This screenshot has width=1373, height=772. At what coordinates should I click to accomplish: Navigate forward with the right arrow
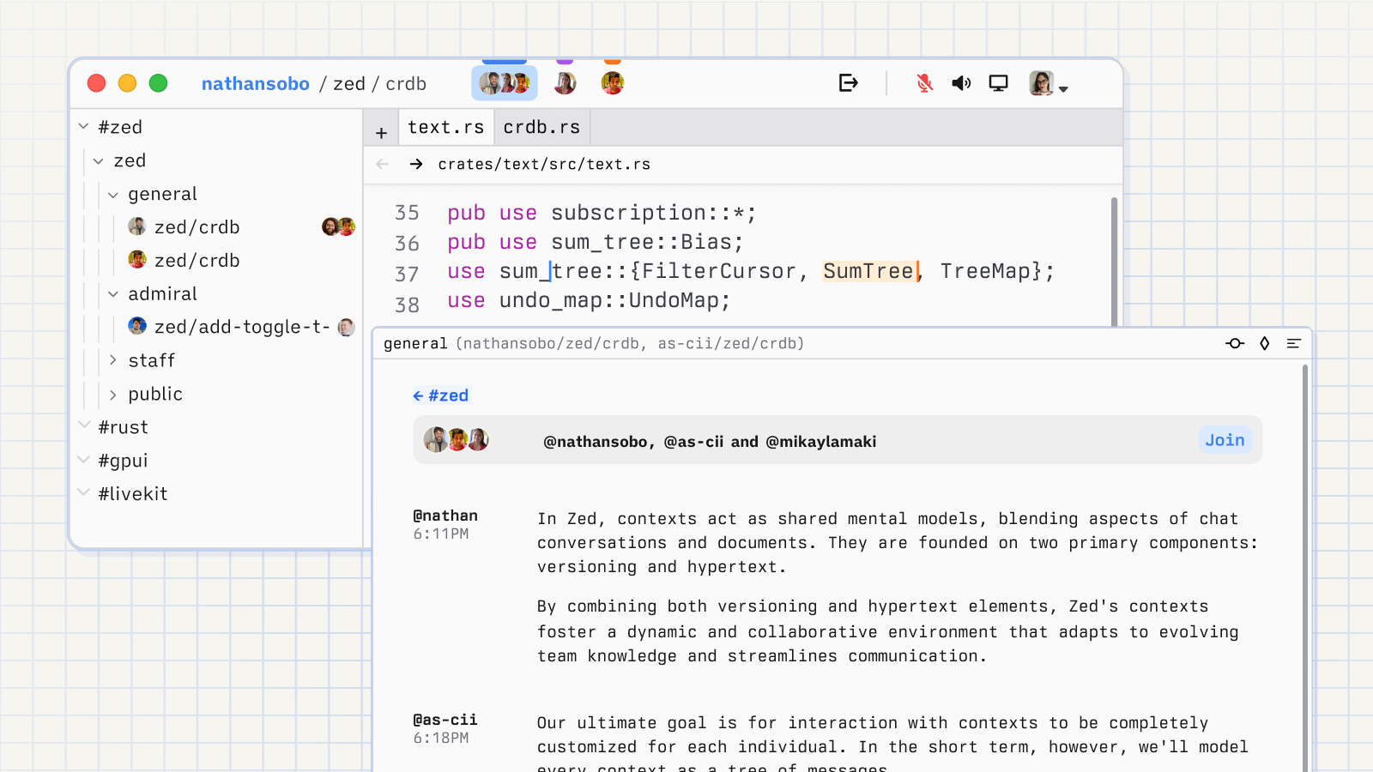[x=416, y=165]
